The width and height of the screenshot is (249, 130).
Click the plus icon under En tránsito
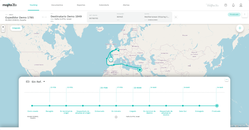pyautogui.click(x=116, y=117)
